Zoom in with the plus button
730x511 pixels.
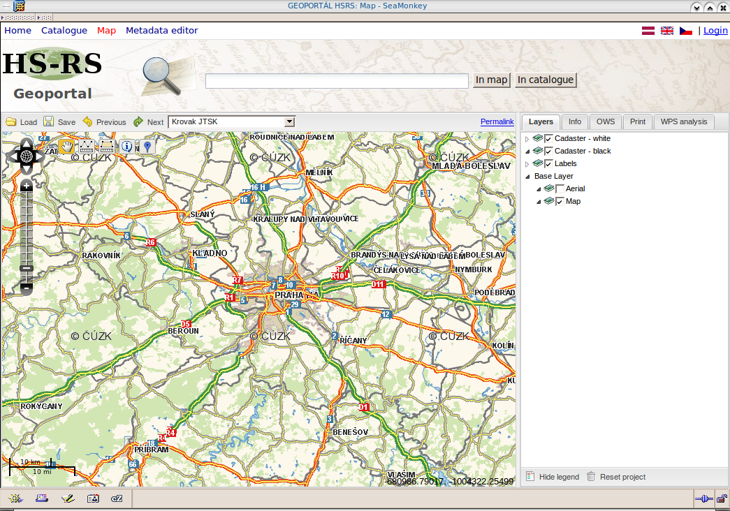click(x=27, y=186)
